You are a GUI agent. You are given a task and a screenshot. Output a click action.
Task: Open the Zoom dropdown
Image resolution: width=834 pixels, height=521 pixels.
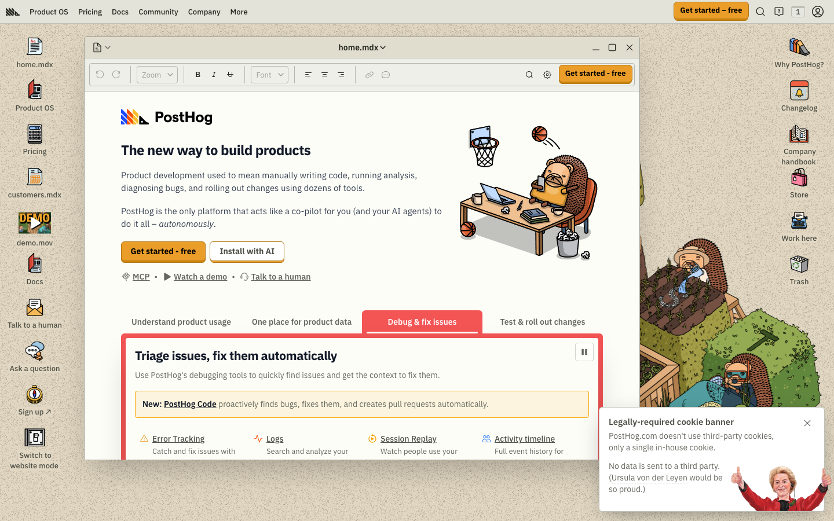(x=157, y=75)
